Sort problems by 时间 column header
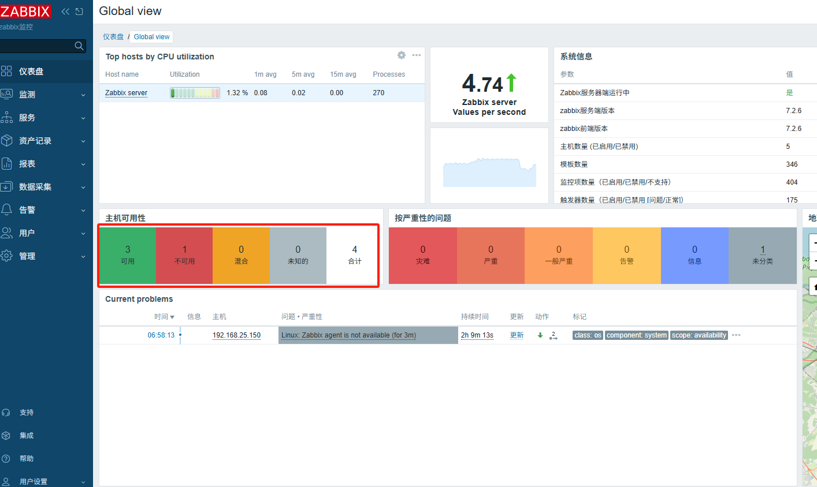 [164, 316]
